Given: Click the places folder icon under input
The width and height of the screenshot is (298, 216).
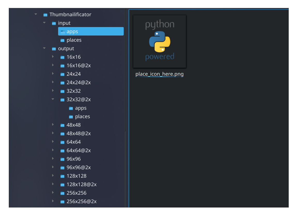Looking at the screenshot, I should [x=62, y=40].
